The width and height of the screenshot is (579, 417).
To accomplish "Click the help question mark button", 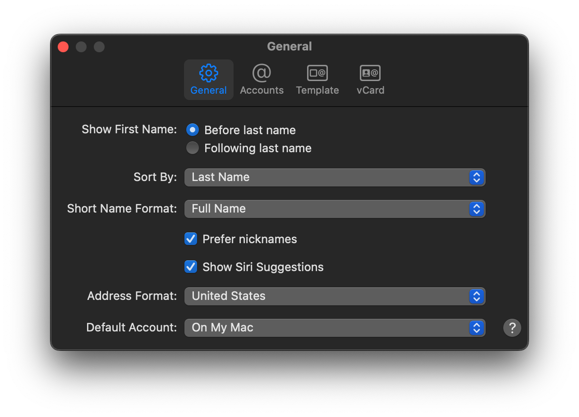I will 512,328.
